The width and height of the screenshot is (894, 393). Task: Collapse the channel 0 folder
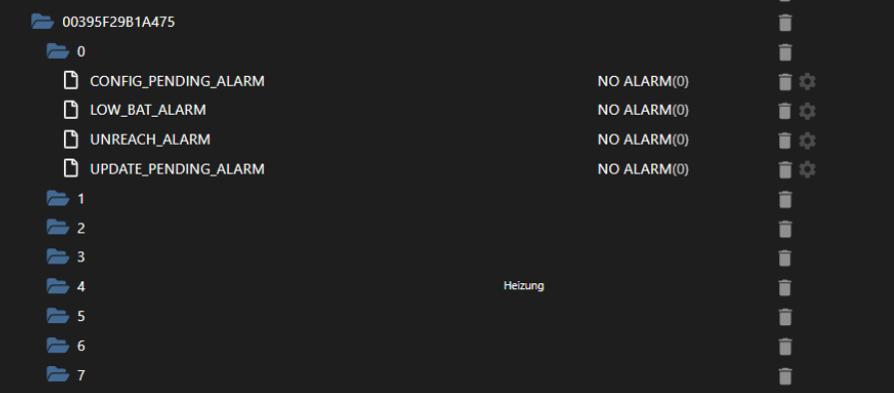58,51
